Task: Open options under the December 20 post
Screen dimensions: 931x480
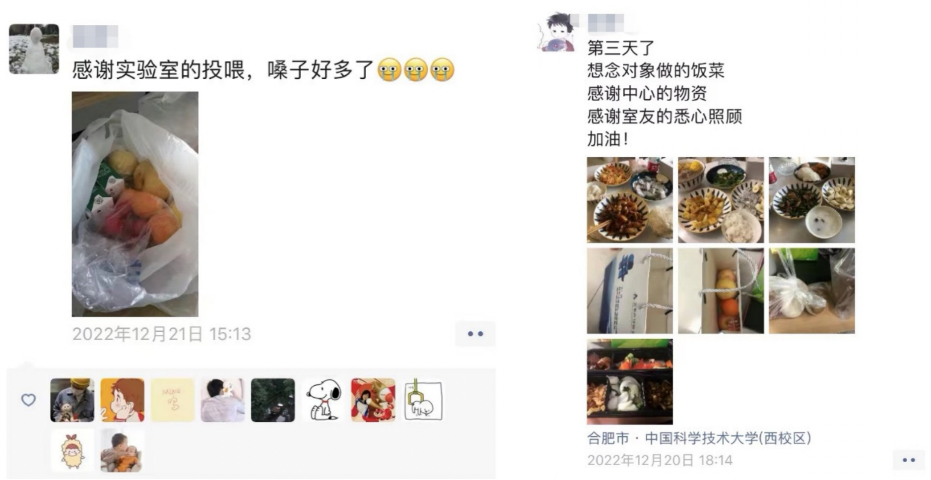Action: click(x=909, y=460)
